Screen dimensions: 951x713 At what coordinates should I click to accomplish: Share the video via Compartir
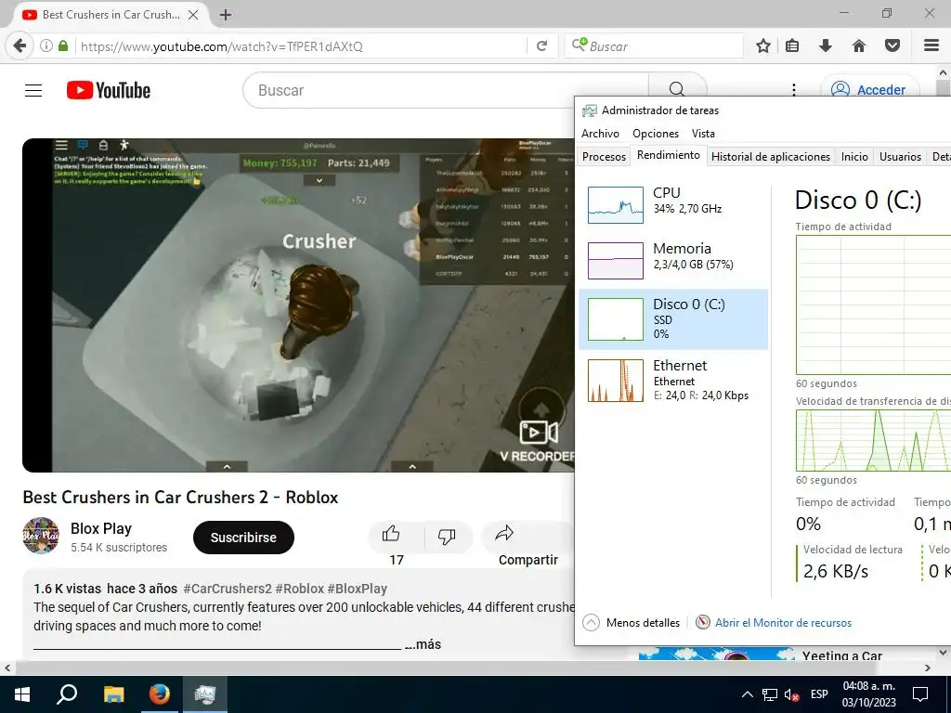(528, 544)
